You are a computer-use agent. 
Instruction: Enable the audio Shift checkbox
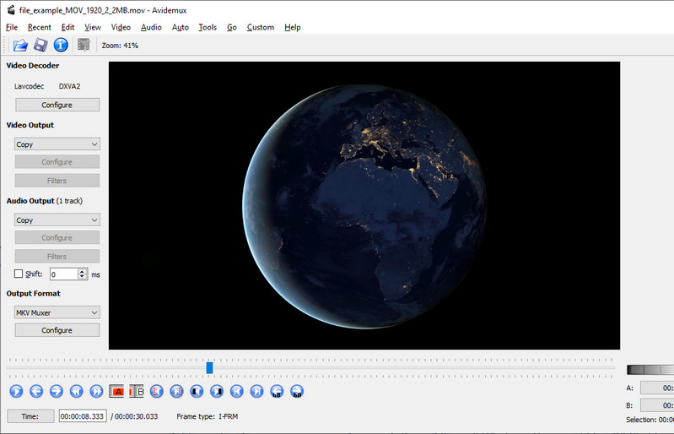coord(19,274)
